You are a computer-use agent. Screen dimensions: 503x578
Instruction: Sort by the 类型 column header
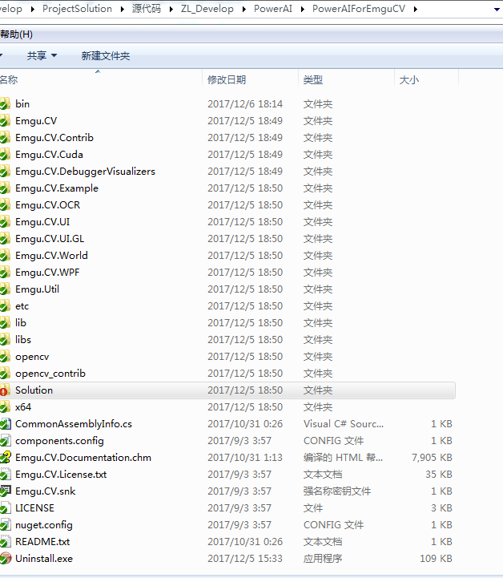coord(313,79)
